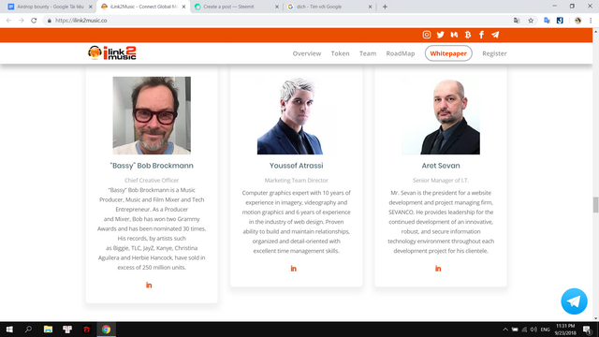Open the Chrome profile avatar
Image resolution: width=599 pixels, height=337 pixels.
(x=577, y=21)
